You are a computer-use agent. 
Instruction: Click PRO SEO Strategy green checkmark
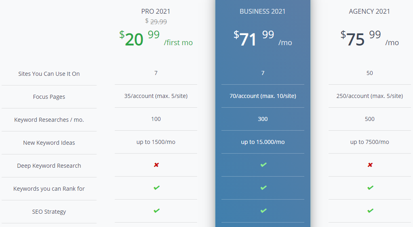tap(156, 210)
